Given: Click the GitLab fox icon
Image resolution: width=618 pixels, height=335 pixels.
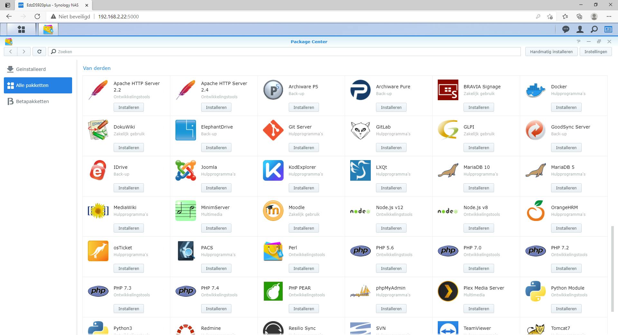Looking at the screenshot, I should (x=360, y=130).
